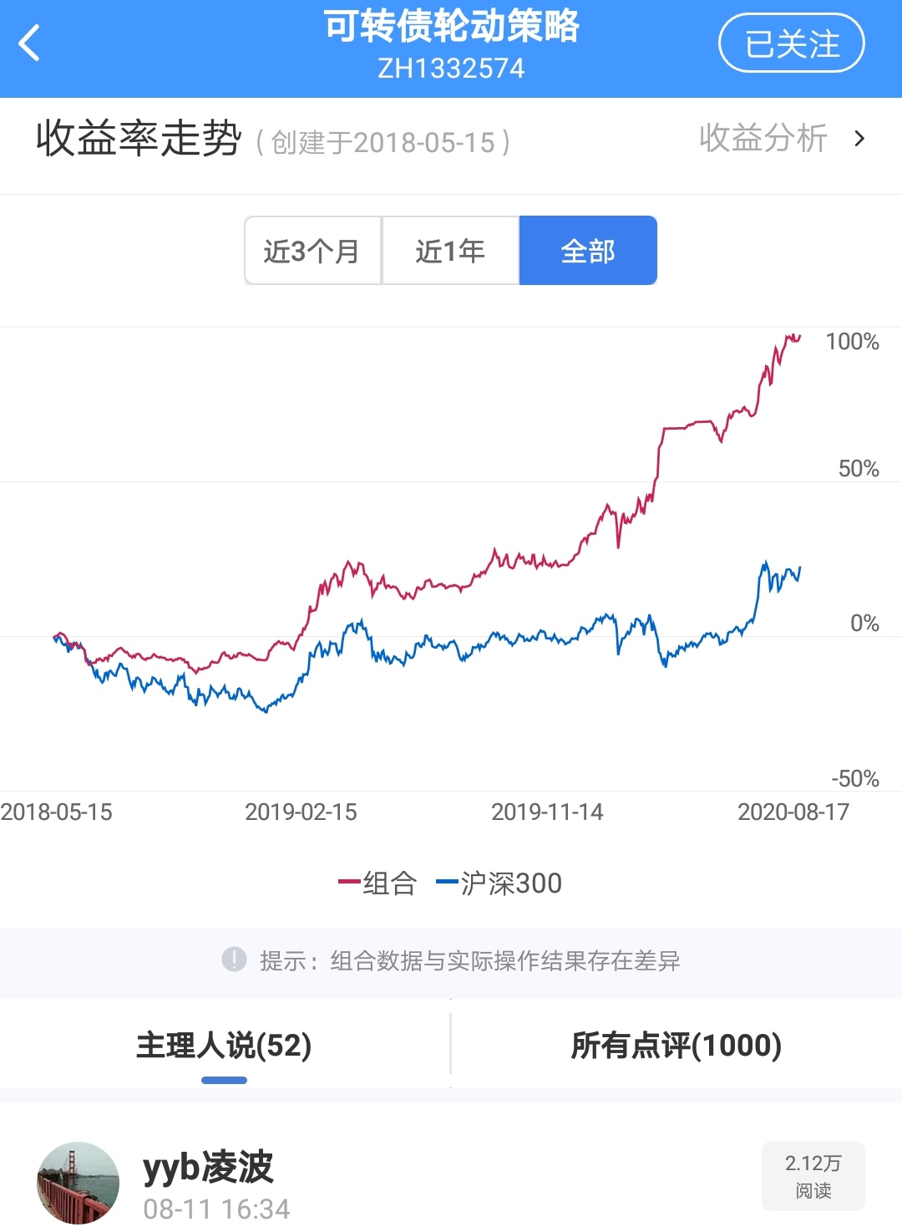Viewport: 902px width, 1227px height.
Task: Click the 2020-08-17 date on chart axis
Action: pyautogui.click(x=793, y=812)
